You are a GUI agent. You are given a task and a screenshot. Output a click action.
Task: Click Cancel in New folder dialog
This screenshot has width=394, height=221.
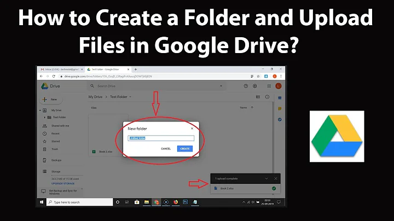tap(166, 149)
